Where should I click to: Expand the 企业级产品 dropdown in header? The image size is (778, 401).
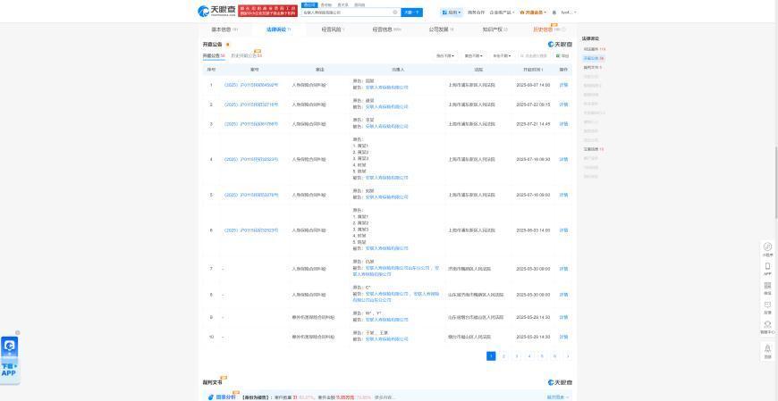(502, 13)
